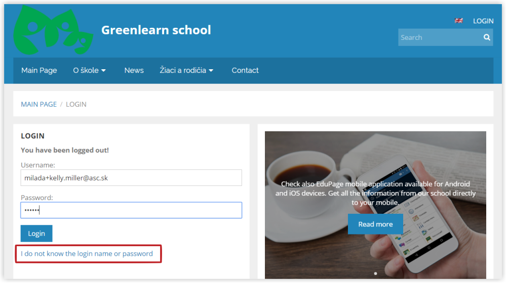The height and width of the screenshot is (283, 506).
Task: Click into the Password field
Action: pyautogui.click(x=131, y=210)
